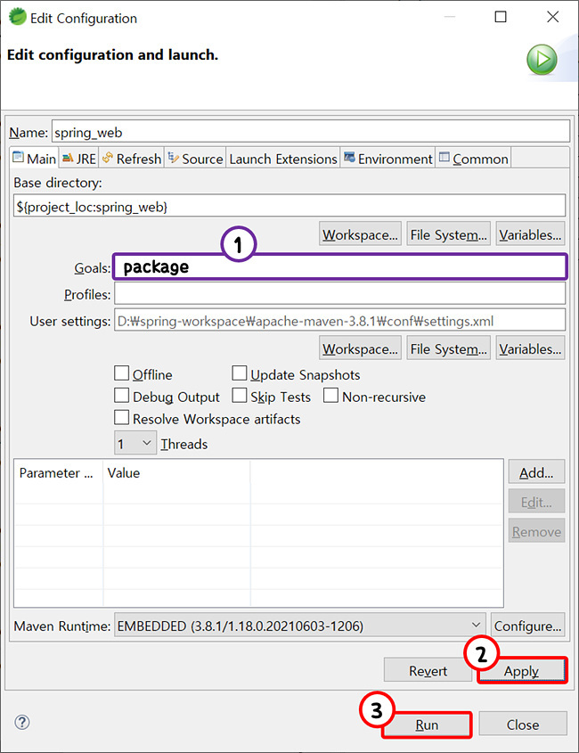This screenshot has height=753, width=579.
Task: Click the Configure Maven runtime button
Action: coord(527,626)
